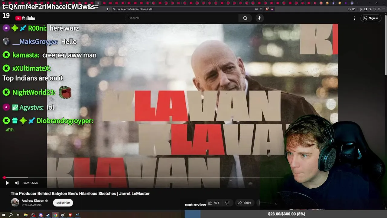The image size is (387, 218).
Task: Start voice search with the microphone
Action: (259, 18)
